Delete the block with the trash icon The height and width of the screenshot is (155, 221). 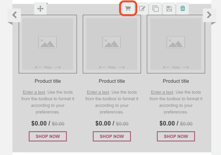click(x=182, y=9)
